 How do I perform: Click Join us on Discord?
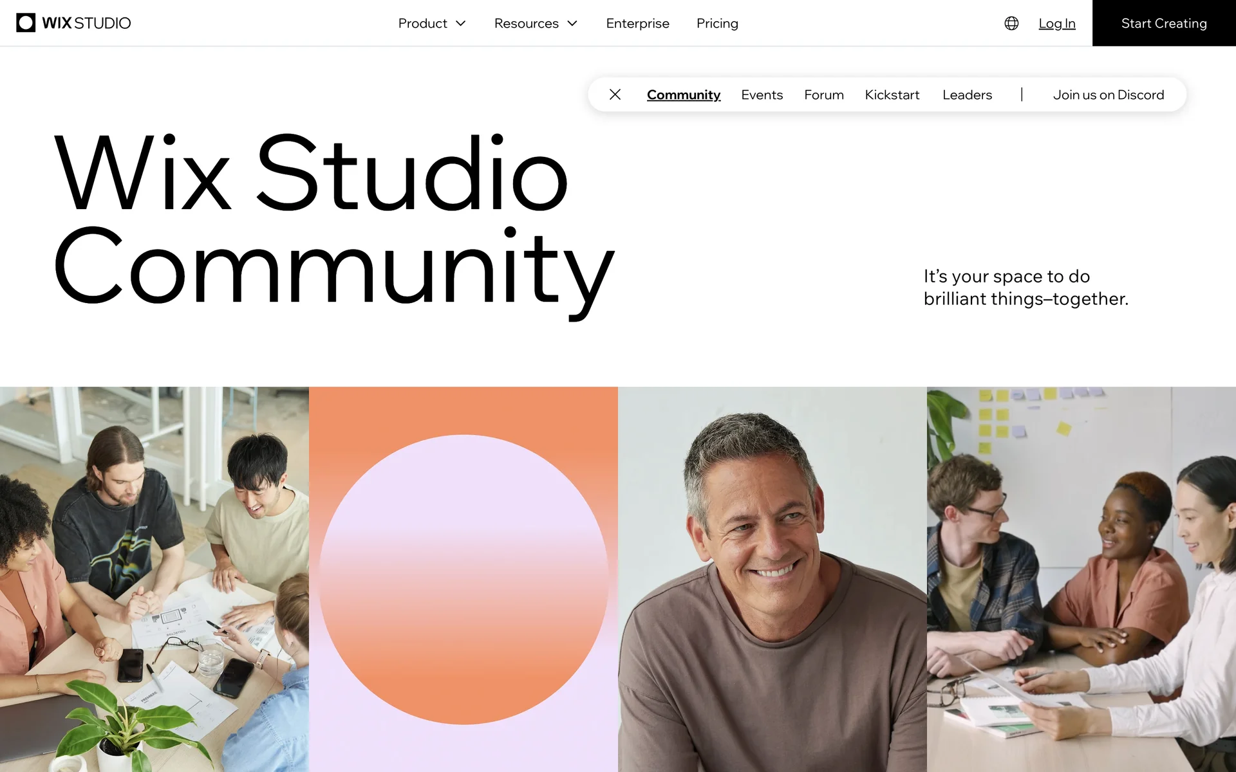point(1108,95)
